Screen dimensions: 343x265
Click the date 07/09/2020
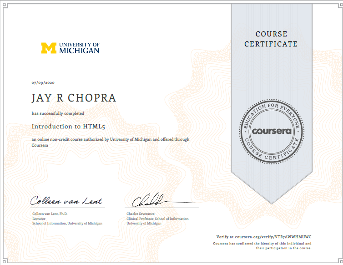[x=43, y=82]
